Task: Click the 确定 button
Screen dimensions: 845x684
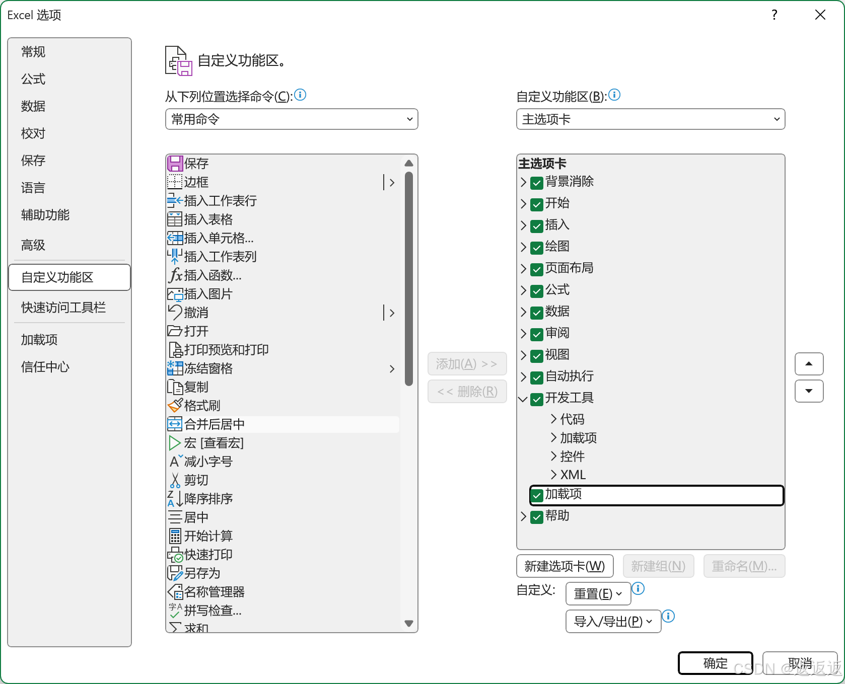Action: tap(716, 663)
